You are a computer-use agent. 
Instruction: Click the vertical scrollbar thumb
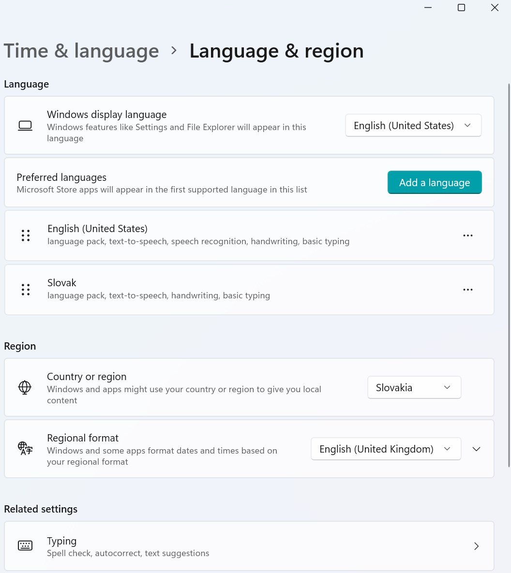coord(509,275)
